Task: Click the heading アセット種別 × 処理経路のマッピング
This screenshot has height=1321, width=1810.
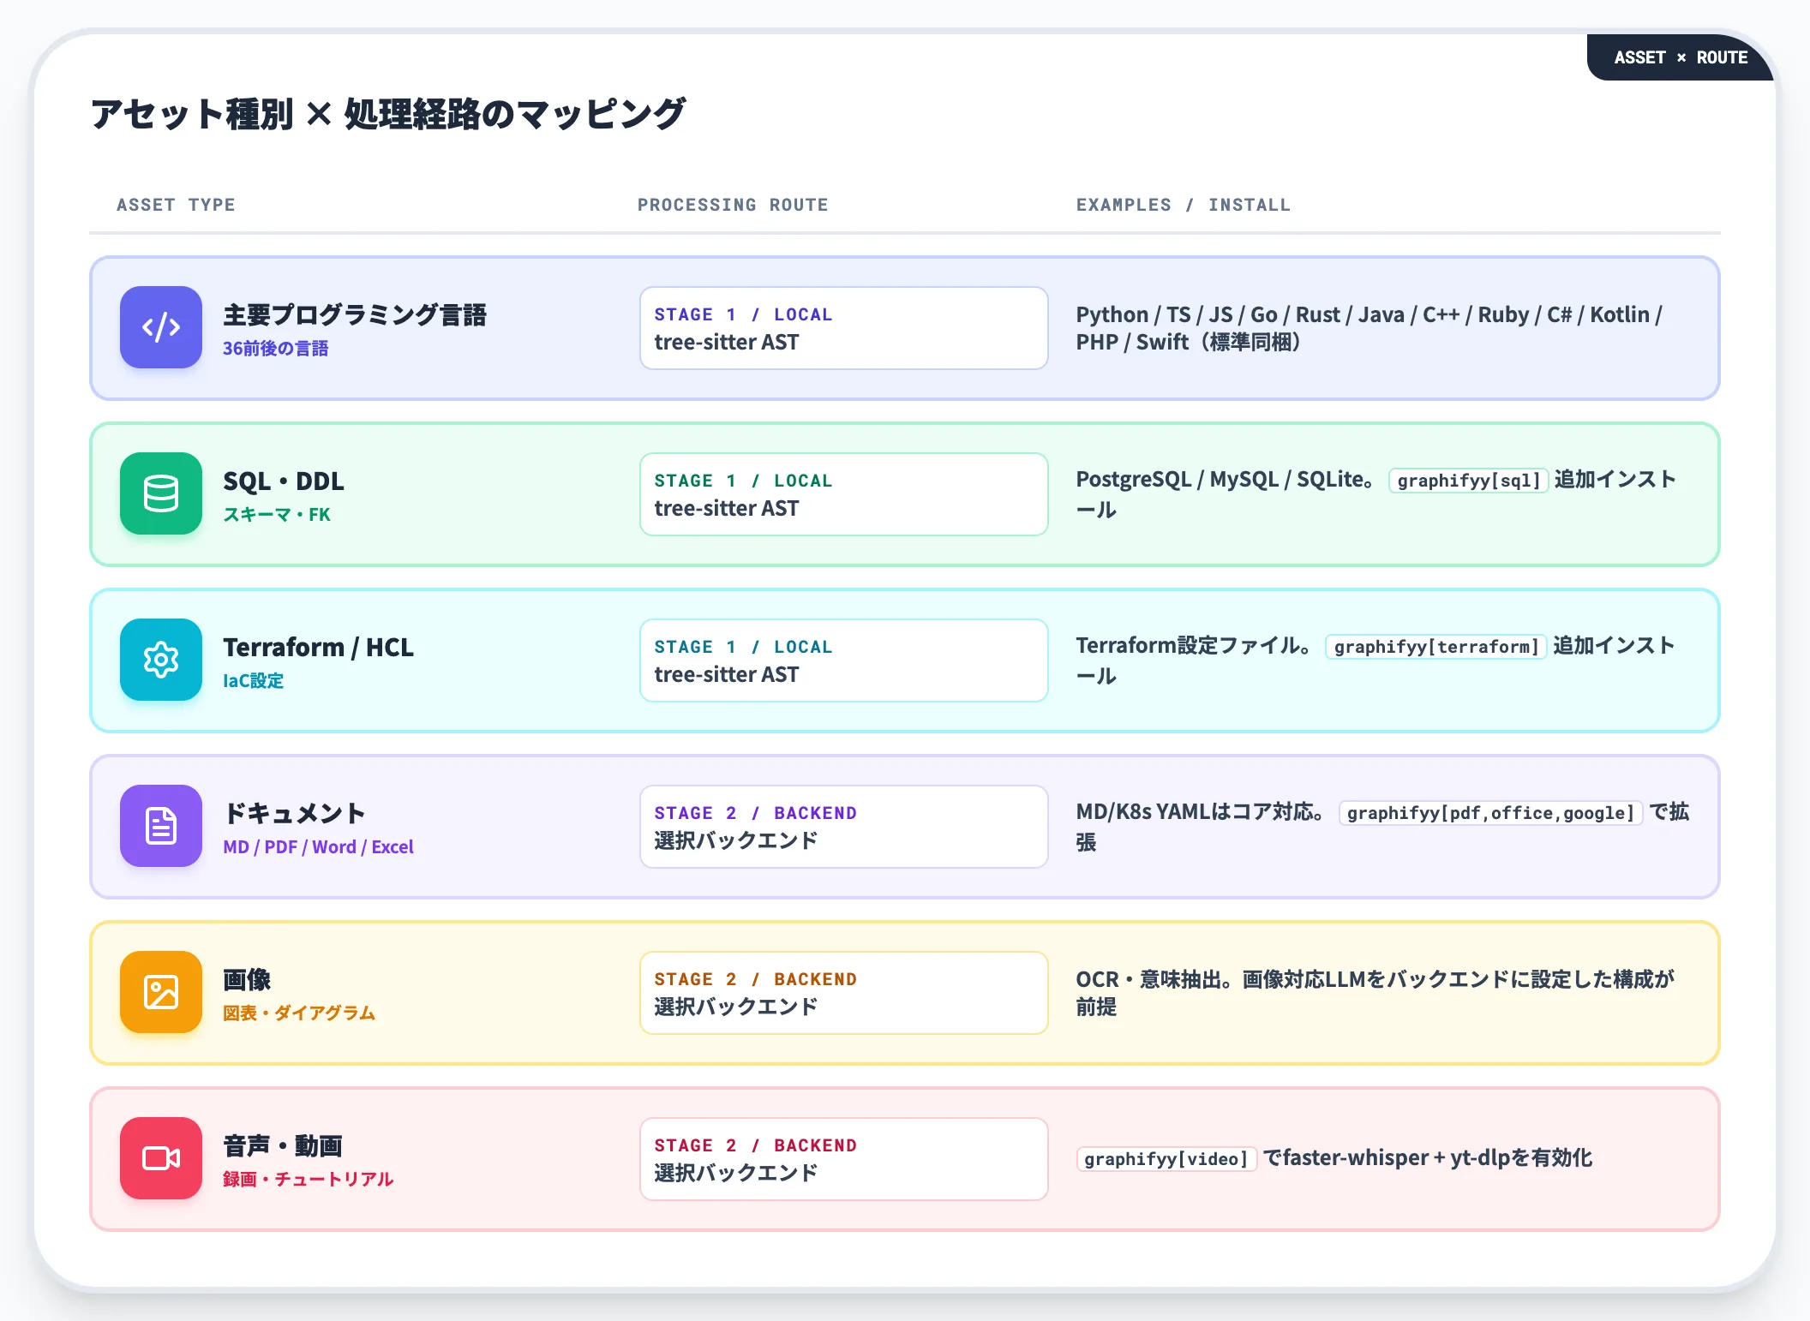Action: point(388,114)
